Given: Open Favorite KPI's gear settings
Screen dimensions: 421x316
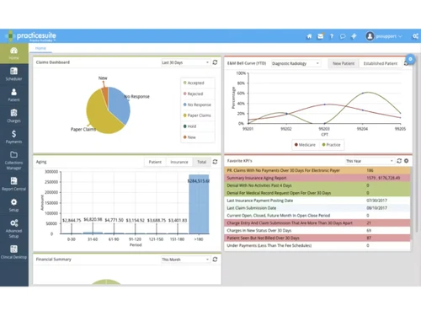Looking at the screenshot, I should [x=406, y=161].
